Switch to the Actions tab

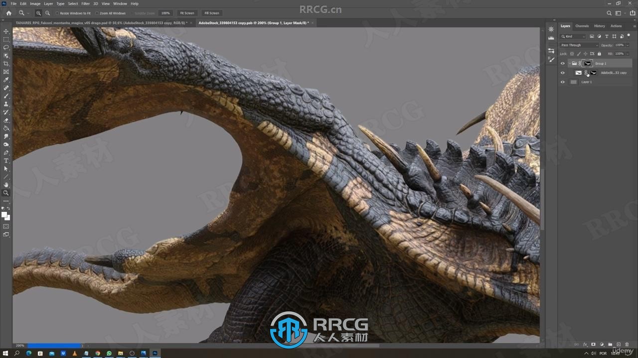click(616, 26)
